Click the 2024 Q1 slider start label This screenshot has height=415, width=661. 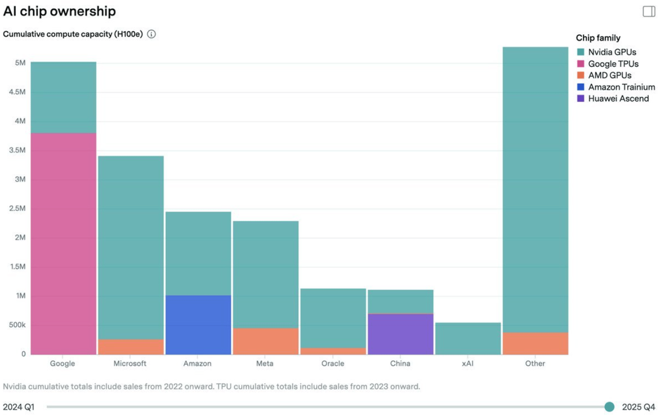coord(19,407)
